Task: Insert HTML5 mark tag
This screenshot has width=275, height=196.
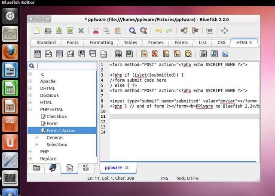Action: pos(144,54)
